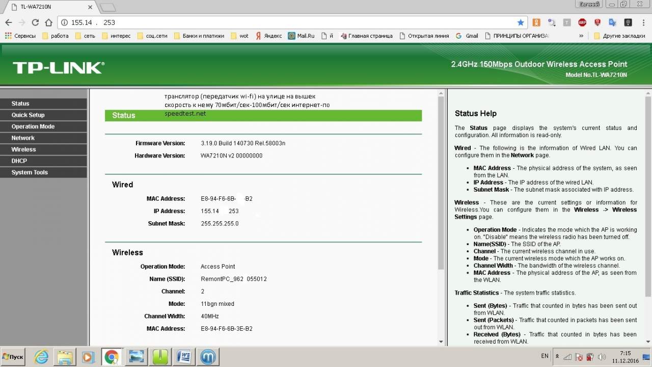
Task: Open the соц.сети bookmarks folder
Action: point(152,36)
